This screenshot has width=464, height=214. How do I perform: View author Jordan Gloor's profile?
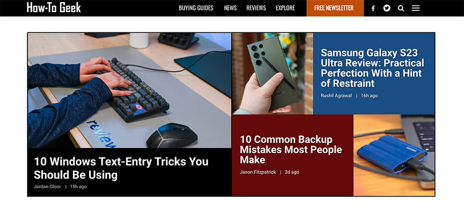pyautogui.click(x=47, y=187)
